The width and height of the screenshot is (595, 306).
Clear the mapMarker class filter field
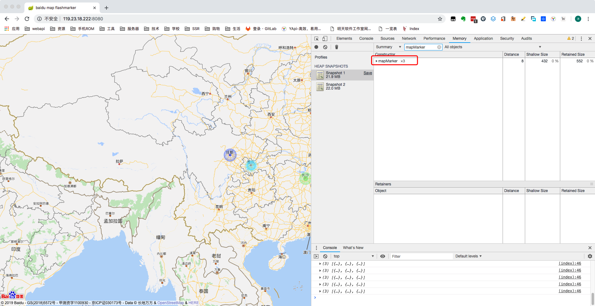(x=439, y=47)
